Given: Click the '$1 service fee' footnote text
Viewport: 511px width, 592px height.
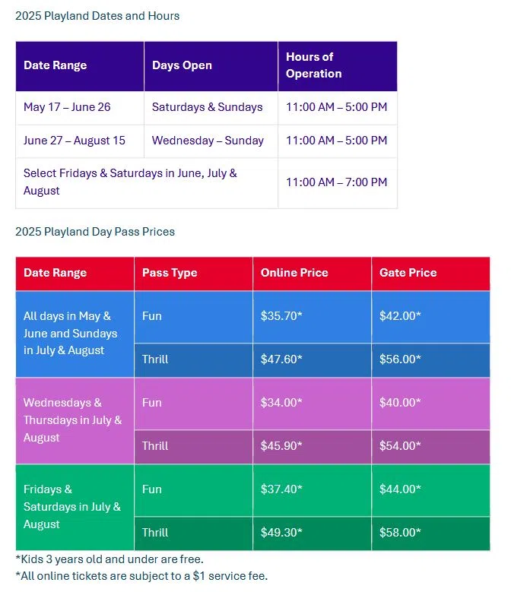Looking at the screenshot, I should click(230, 576).
